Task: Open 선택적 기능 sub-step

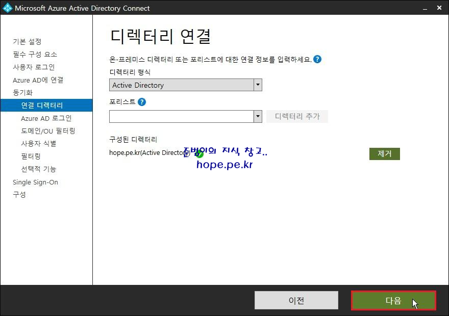Action: coord(39,169)
